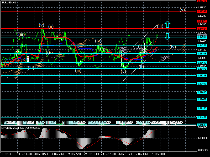The image size is (210, 157).
Task: Click the cyan up arrow icon
Action: [168, 25]
